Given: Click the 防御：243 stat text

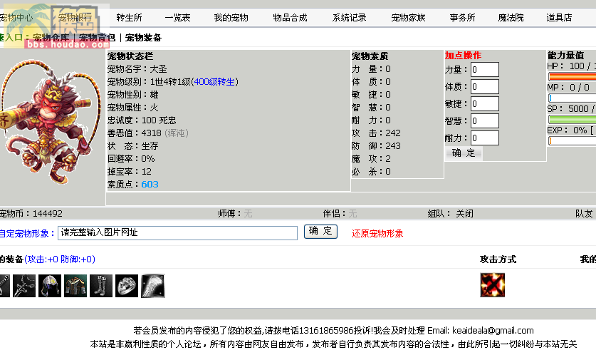Looking at the screenshot, I should pyautogui.click(x=376, y=146).
